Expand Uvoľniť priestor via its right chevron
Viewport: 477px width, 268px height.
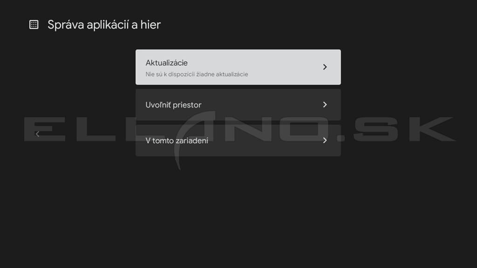(x=325, y=105)
